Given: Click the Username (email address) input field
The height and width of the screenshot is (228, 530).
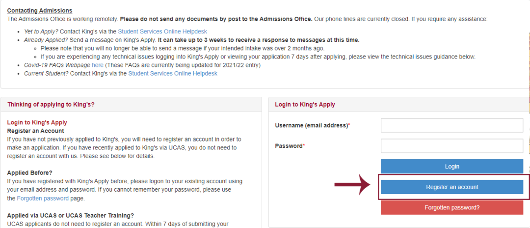Looking at the screenshot, I should 451,125.
